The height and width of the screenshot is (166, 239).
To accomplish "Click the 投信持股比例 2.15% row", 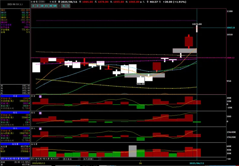I will click(15, 125).
